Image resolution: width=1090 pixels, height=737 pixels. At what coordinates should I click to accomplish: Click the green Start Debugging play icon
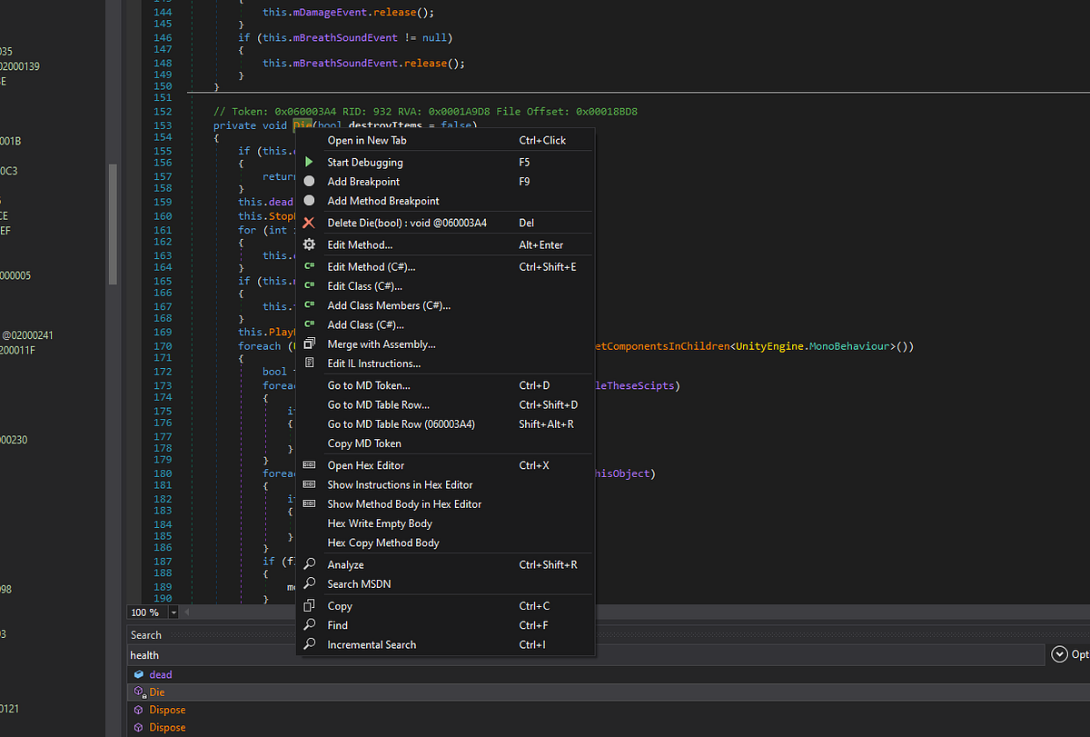click(310, 162)
